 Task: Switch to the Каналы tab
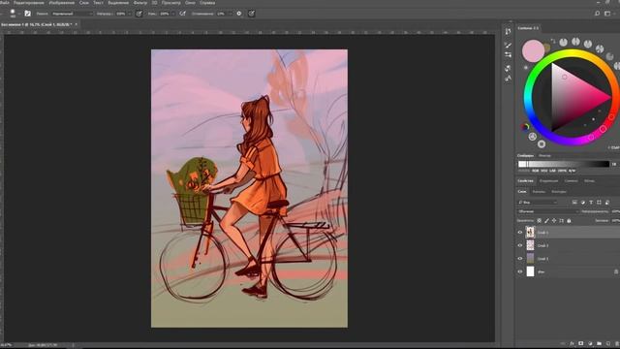pyautogui.click(x=539, y=192)
